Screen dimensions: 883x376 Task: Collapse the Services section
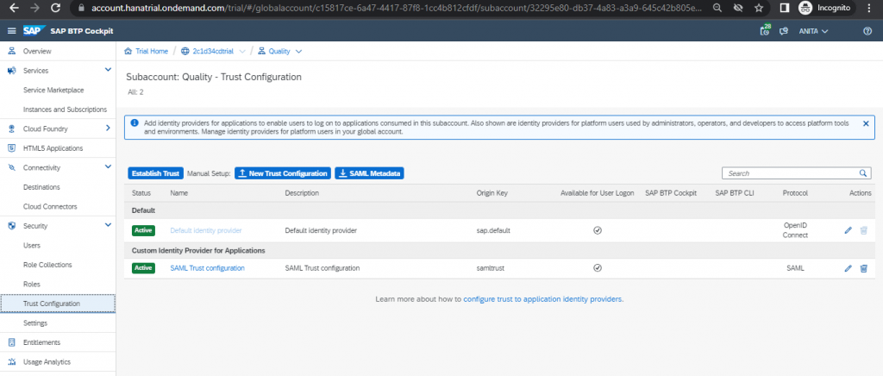tap(108, 70)
